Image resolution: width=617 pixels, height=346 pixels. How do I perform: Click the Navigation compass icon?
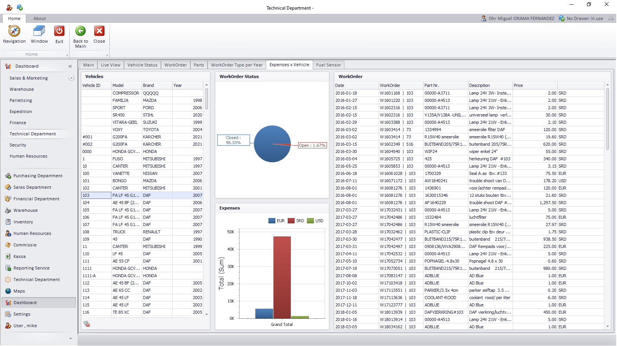click(x=14, y=31)
